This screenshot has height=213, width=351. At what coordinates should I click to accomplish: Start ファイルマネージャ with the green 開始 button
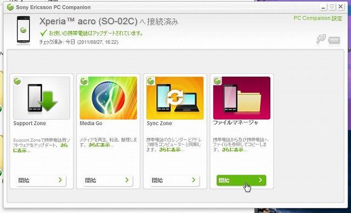(x=241, y=180)
